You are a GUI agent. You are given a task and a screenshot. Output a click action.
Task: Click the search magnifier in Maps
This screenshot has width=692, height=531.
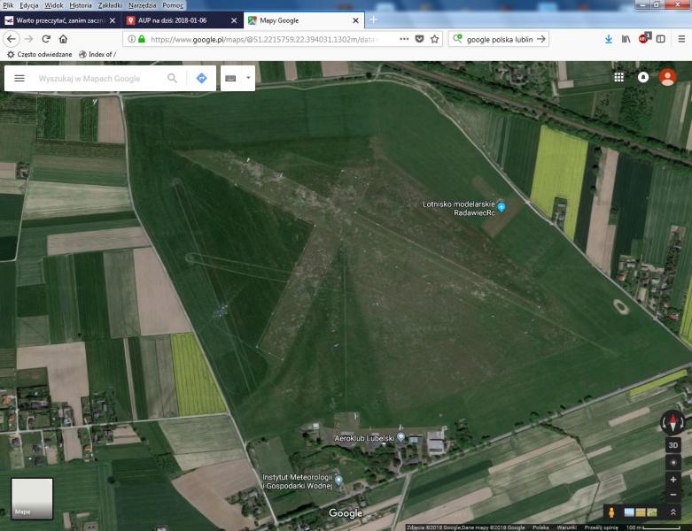click(173, 78)
